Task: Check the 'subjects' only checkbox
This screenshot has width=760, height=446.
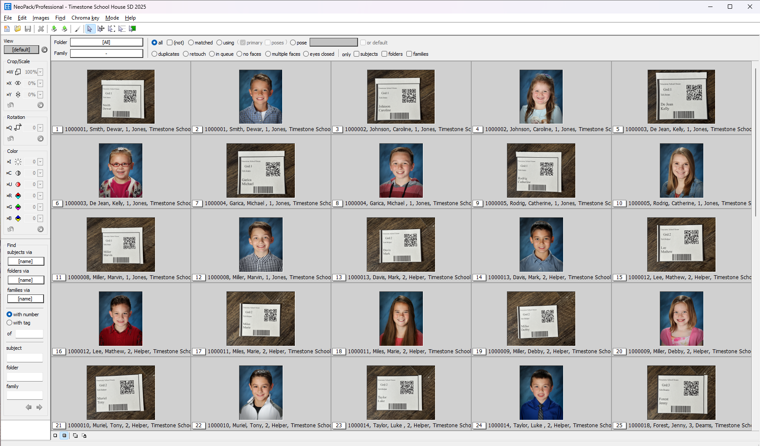Action: (356, 54)
